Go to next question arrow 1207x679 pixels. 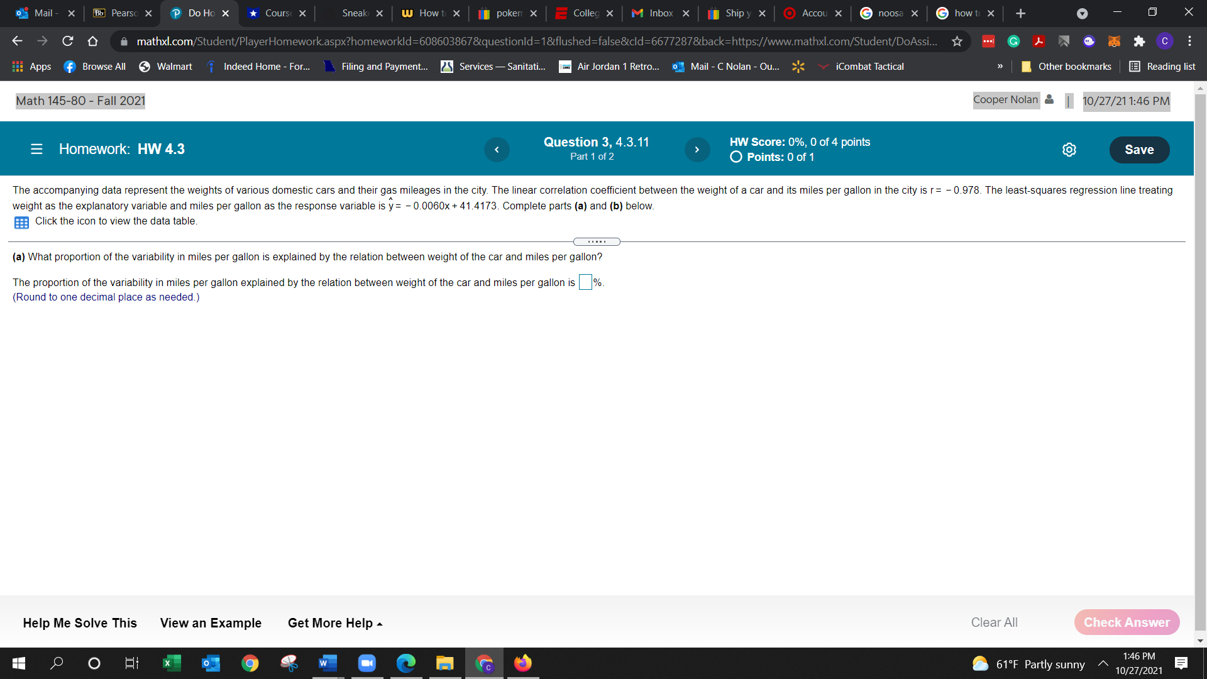coord(697,150)
